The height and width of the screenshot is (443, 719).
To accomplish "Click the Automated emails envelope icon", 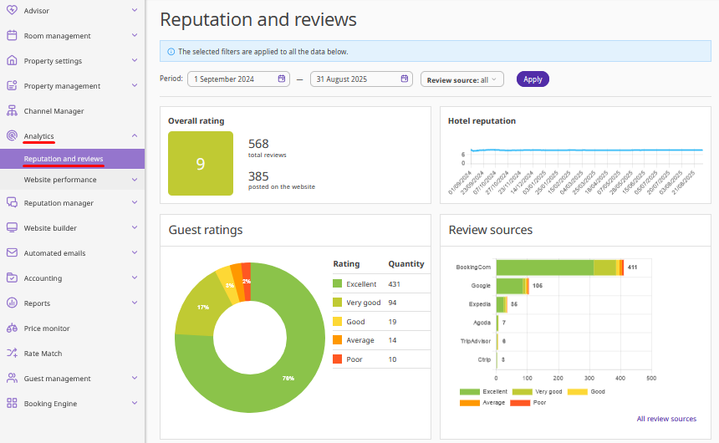I will pos(12,253).
